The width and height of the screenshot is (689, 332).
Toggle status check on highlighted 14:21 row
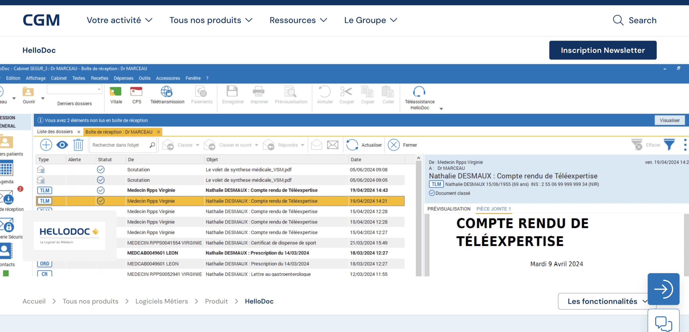click(101, 201)
